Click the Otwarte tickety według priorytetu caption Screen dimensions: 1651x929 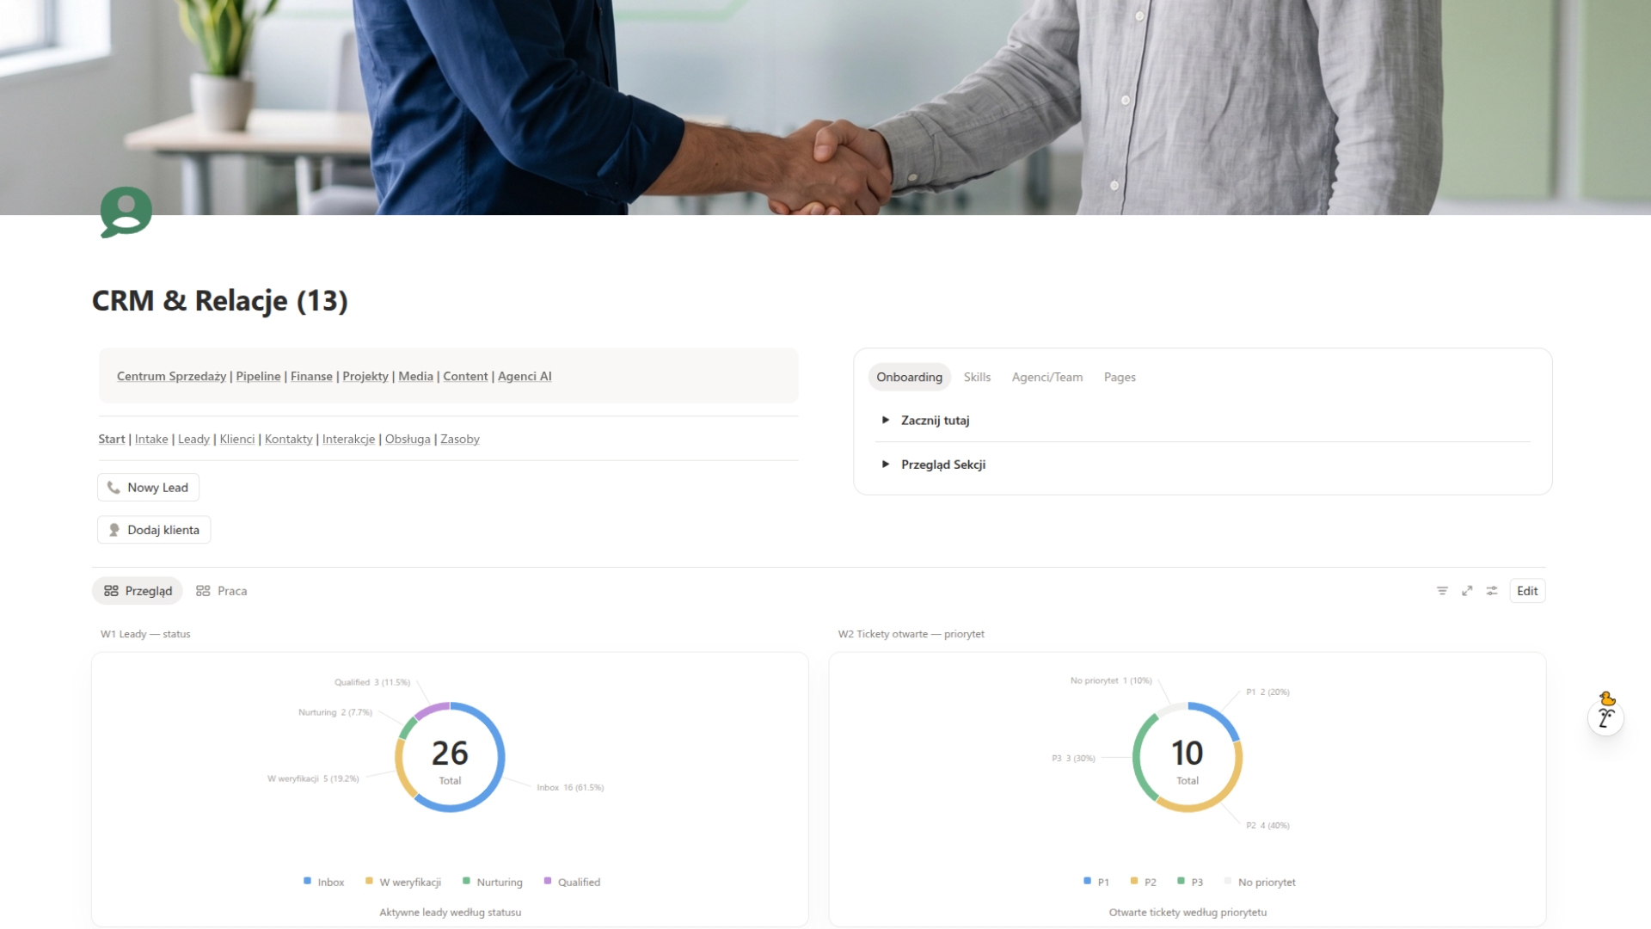pos(1188,912)
